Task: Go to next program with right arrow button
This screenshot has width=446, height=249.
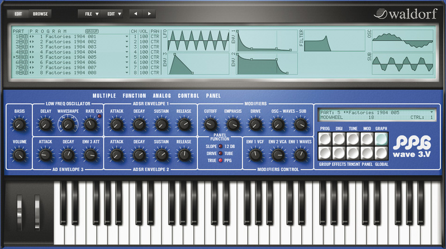Action: pyautogui.click(x=149, y=13)
